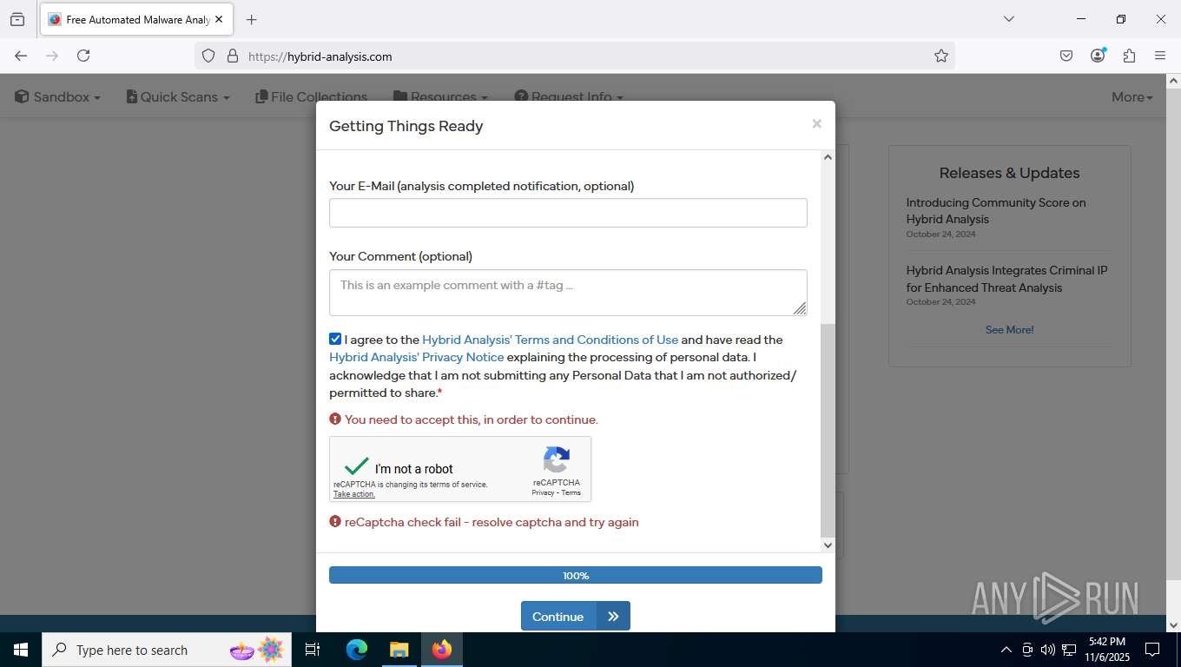The height and width of the screenshot is (667, 1181).
Task: Focus the Your Comment text area
Action: tap(568, 293)
